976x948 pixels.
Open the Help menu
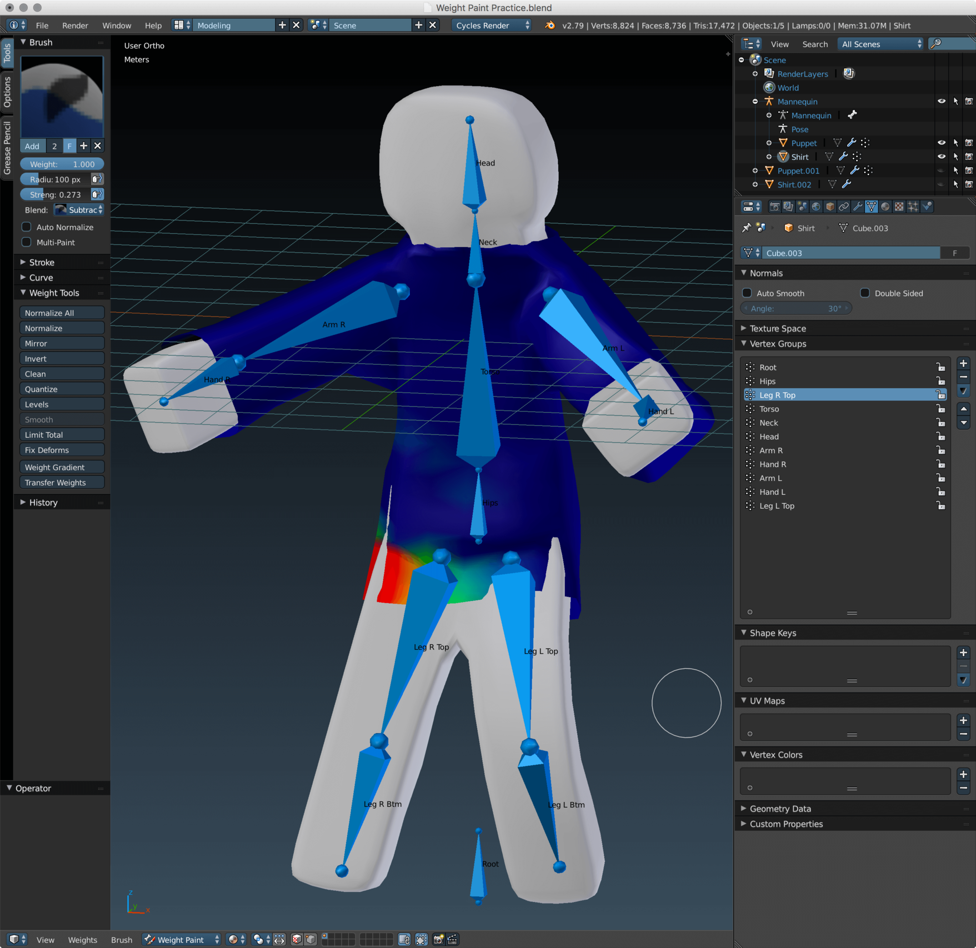tap(153, 26)
